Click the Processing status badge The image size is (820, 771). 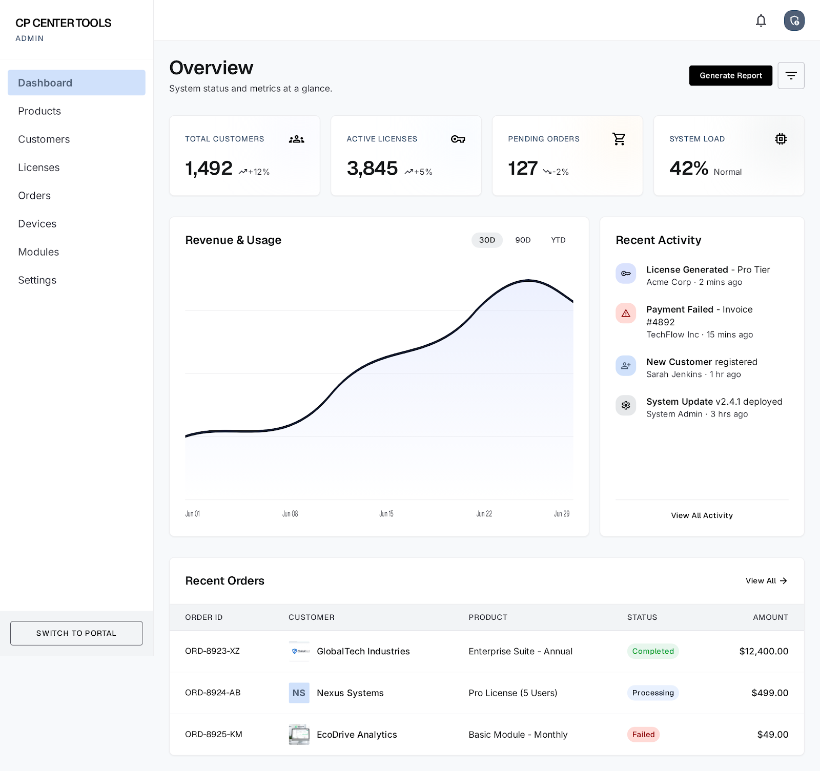pyautogui.click(x=653, y=693)
